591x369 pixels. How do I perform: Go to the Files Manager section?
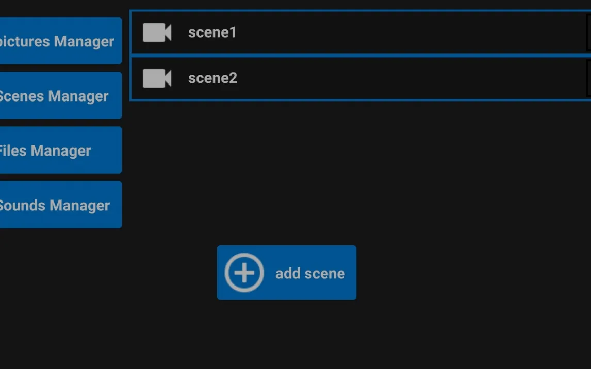point(60,150)
